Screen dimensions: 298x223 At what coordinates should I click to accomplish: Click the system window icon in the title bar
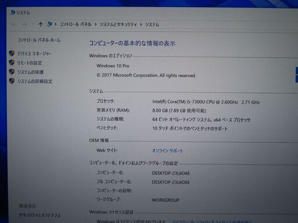[13, 12]
